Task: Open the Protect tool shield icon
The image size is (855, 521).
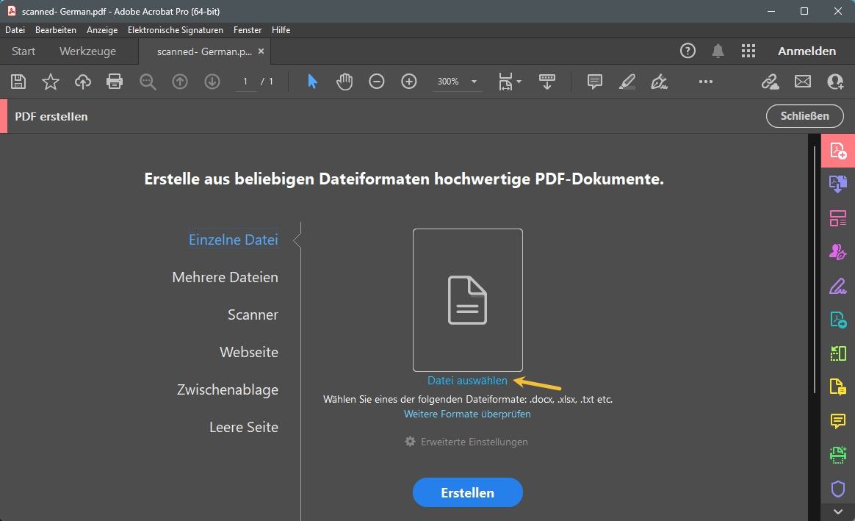Action: tap(837, 487)
